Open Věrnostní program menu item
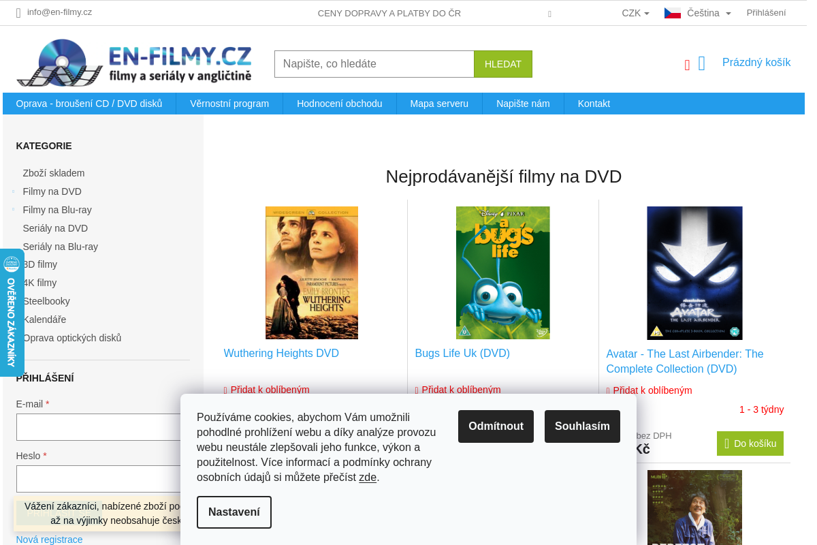The height and width of the screenshot is (545, 817). pyautogui.click(x=229, y=104)
